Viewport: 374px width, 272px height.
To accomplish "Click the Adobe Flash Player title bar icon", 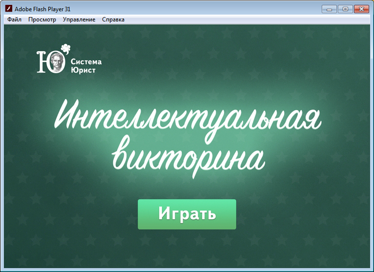I will coord(9,9).
